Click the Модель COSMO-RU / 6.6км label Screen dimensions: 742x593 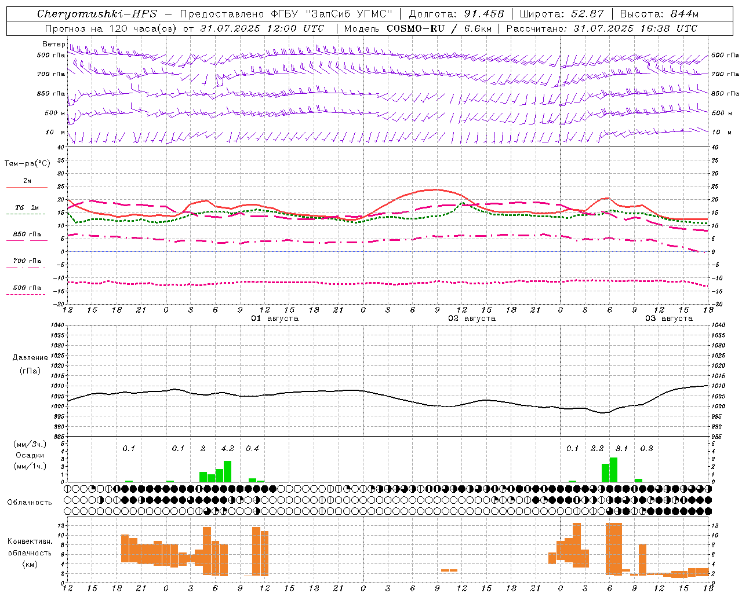[417, 28]
